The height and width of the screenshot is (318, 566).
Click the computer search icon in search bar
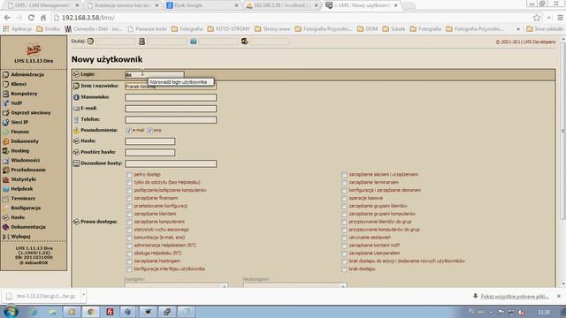coord(141,42)
